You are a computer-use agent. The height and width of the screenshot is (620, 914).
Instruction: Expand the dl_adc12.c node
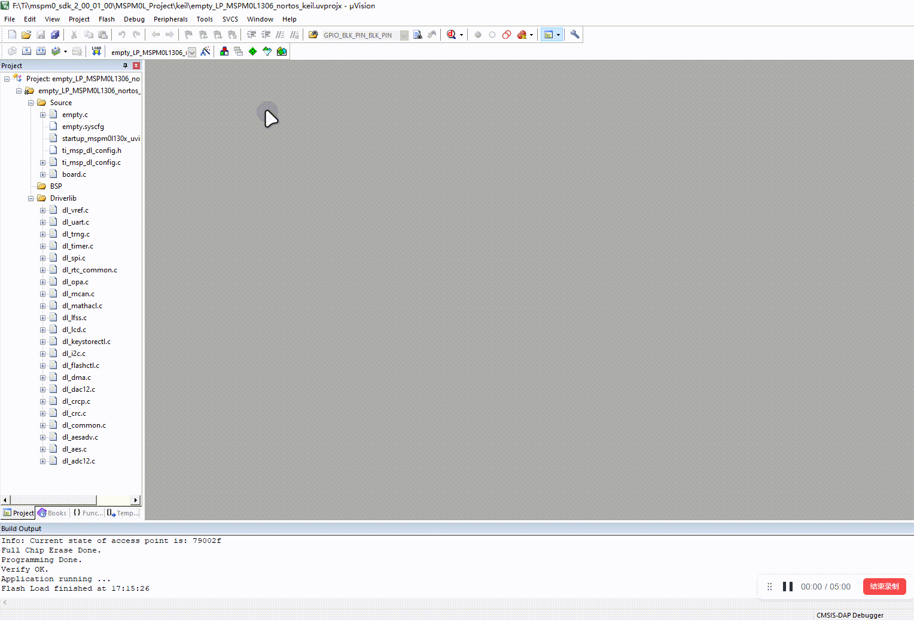coord(42,461)
